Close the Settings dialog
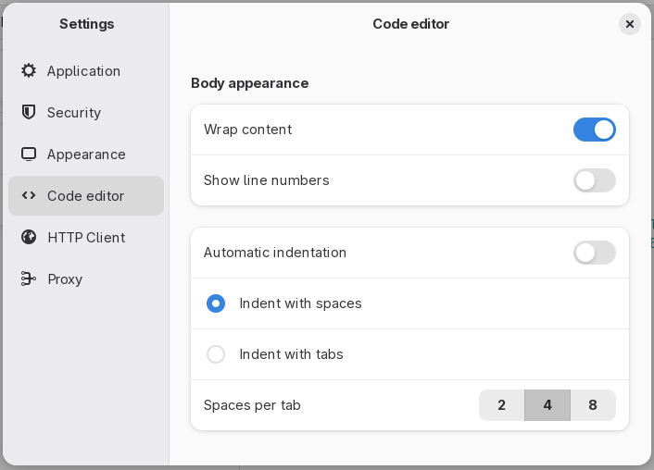This screenshot has width=654, height=470. 629,24
